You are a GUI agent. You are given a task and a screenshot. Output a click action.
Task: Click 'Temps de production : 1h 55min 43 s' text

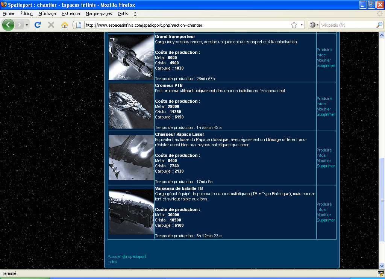click(188, 127)
